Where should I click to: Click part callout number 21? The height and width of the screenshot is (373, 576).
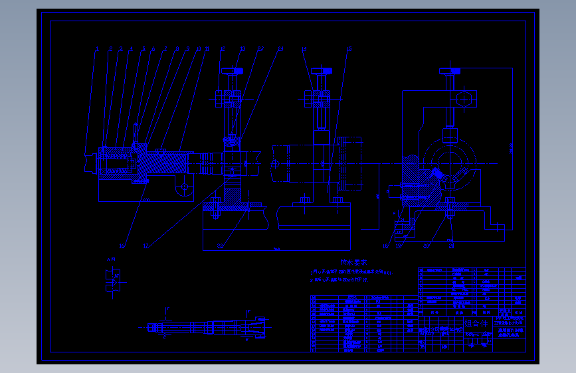(x=452, y=246)
